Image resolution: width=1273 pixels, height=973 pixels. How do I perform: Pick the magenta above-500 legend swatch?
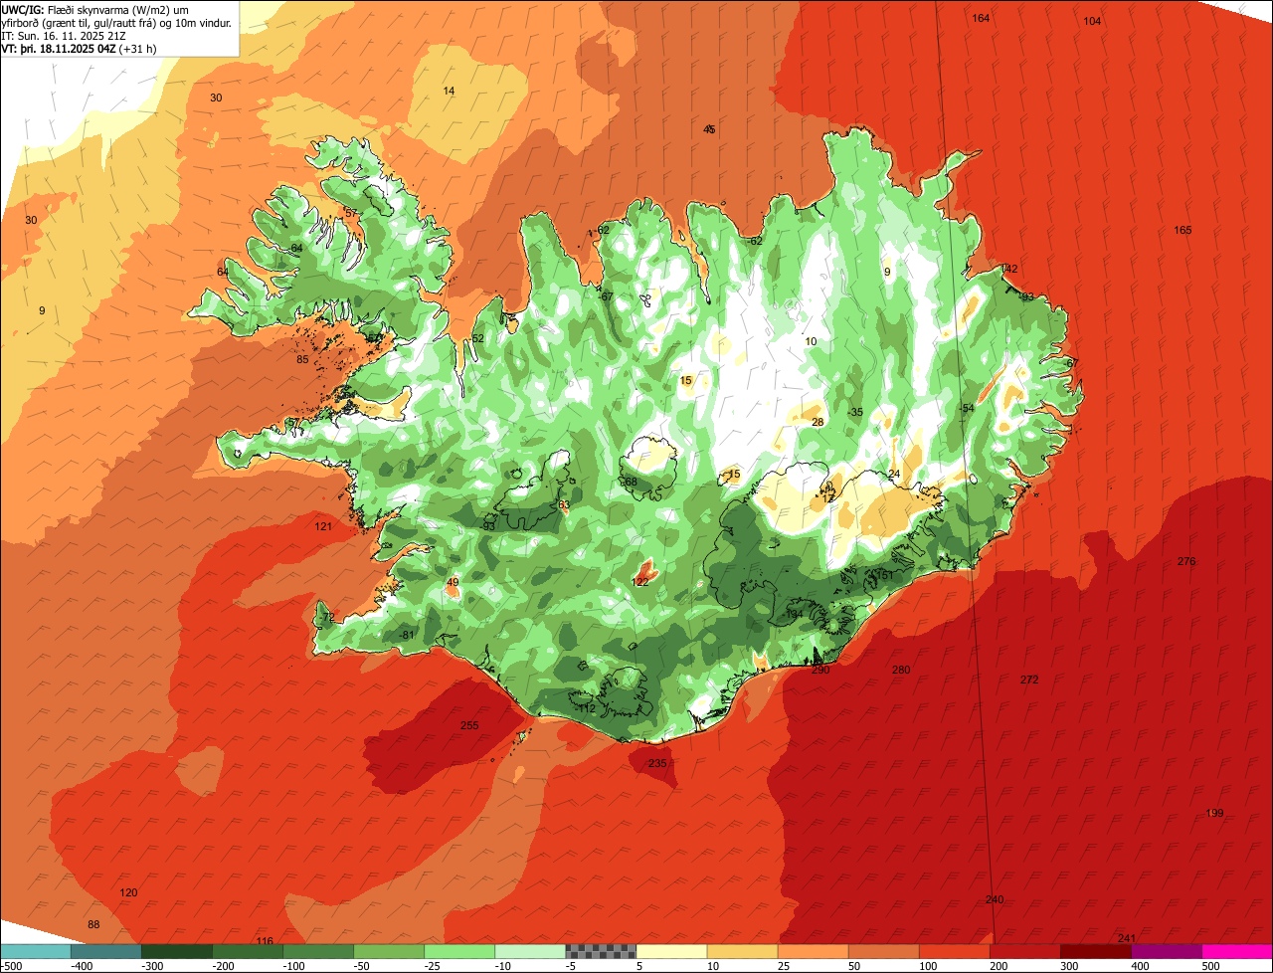click(x=1237, y=951)
